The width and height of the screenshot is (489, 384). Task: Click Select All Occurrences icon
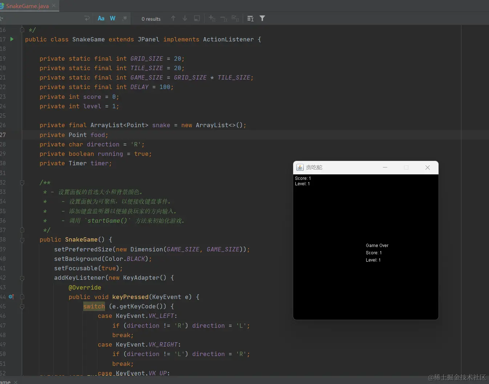(x=235, y=19)
